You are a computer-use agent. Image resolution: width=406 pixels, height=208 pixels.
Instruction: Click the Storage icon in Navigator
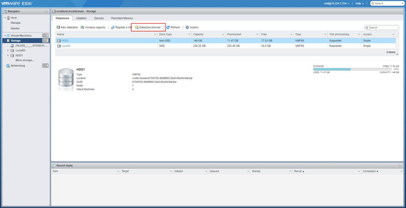(8, 41)
